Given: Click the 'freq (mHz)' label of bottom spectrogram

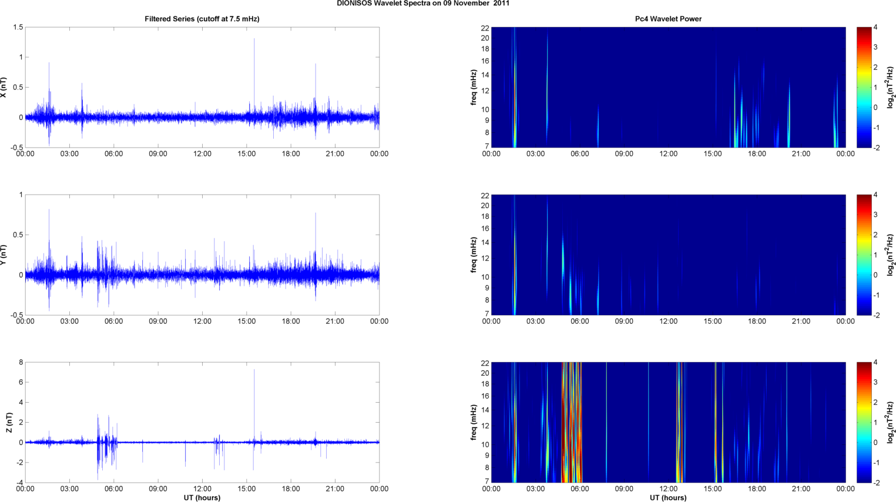Looking at the screenshot, I should (x=474, y=423).
